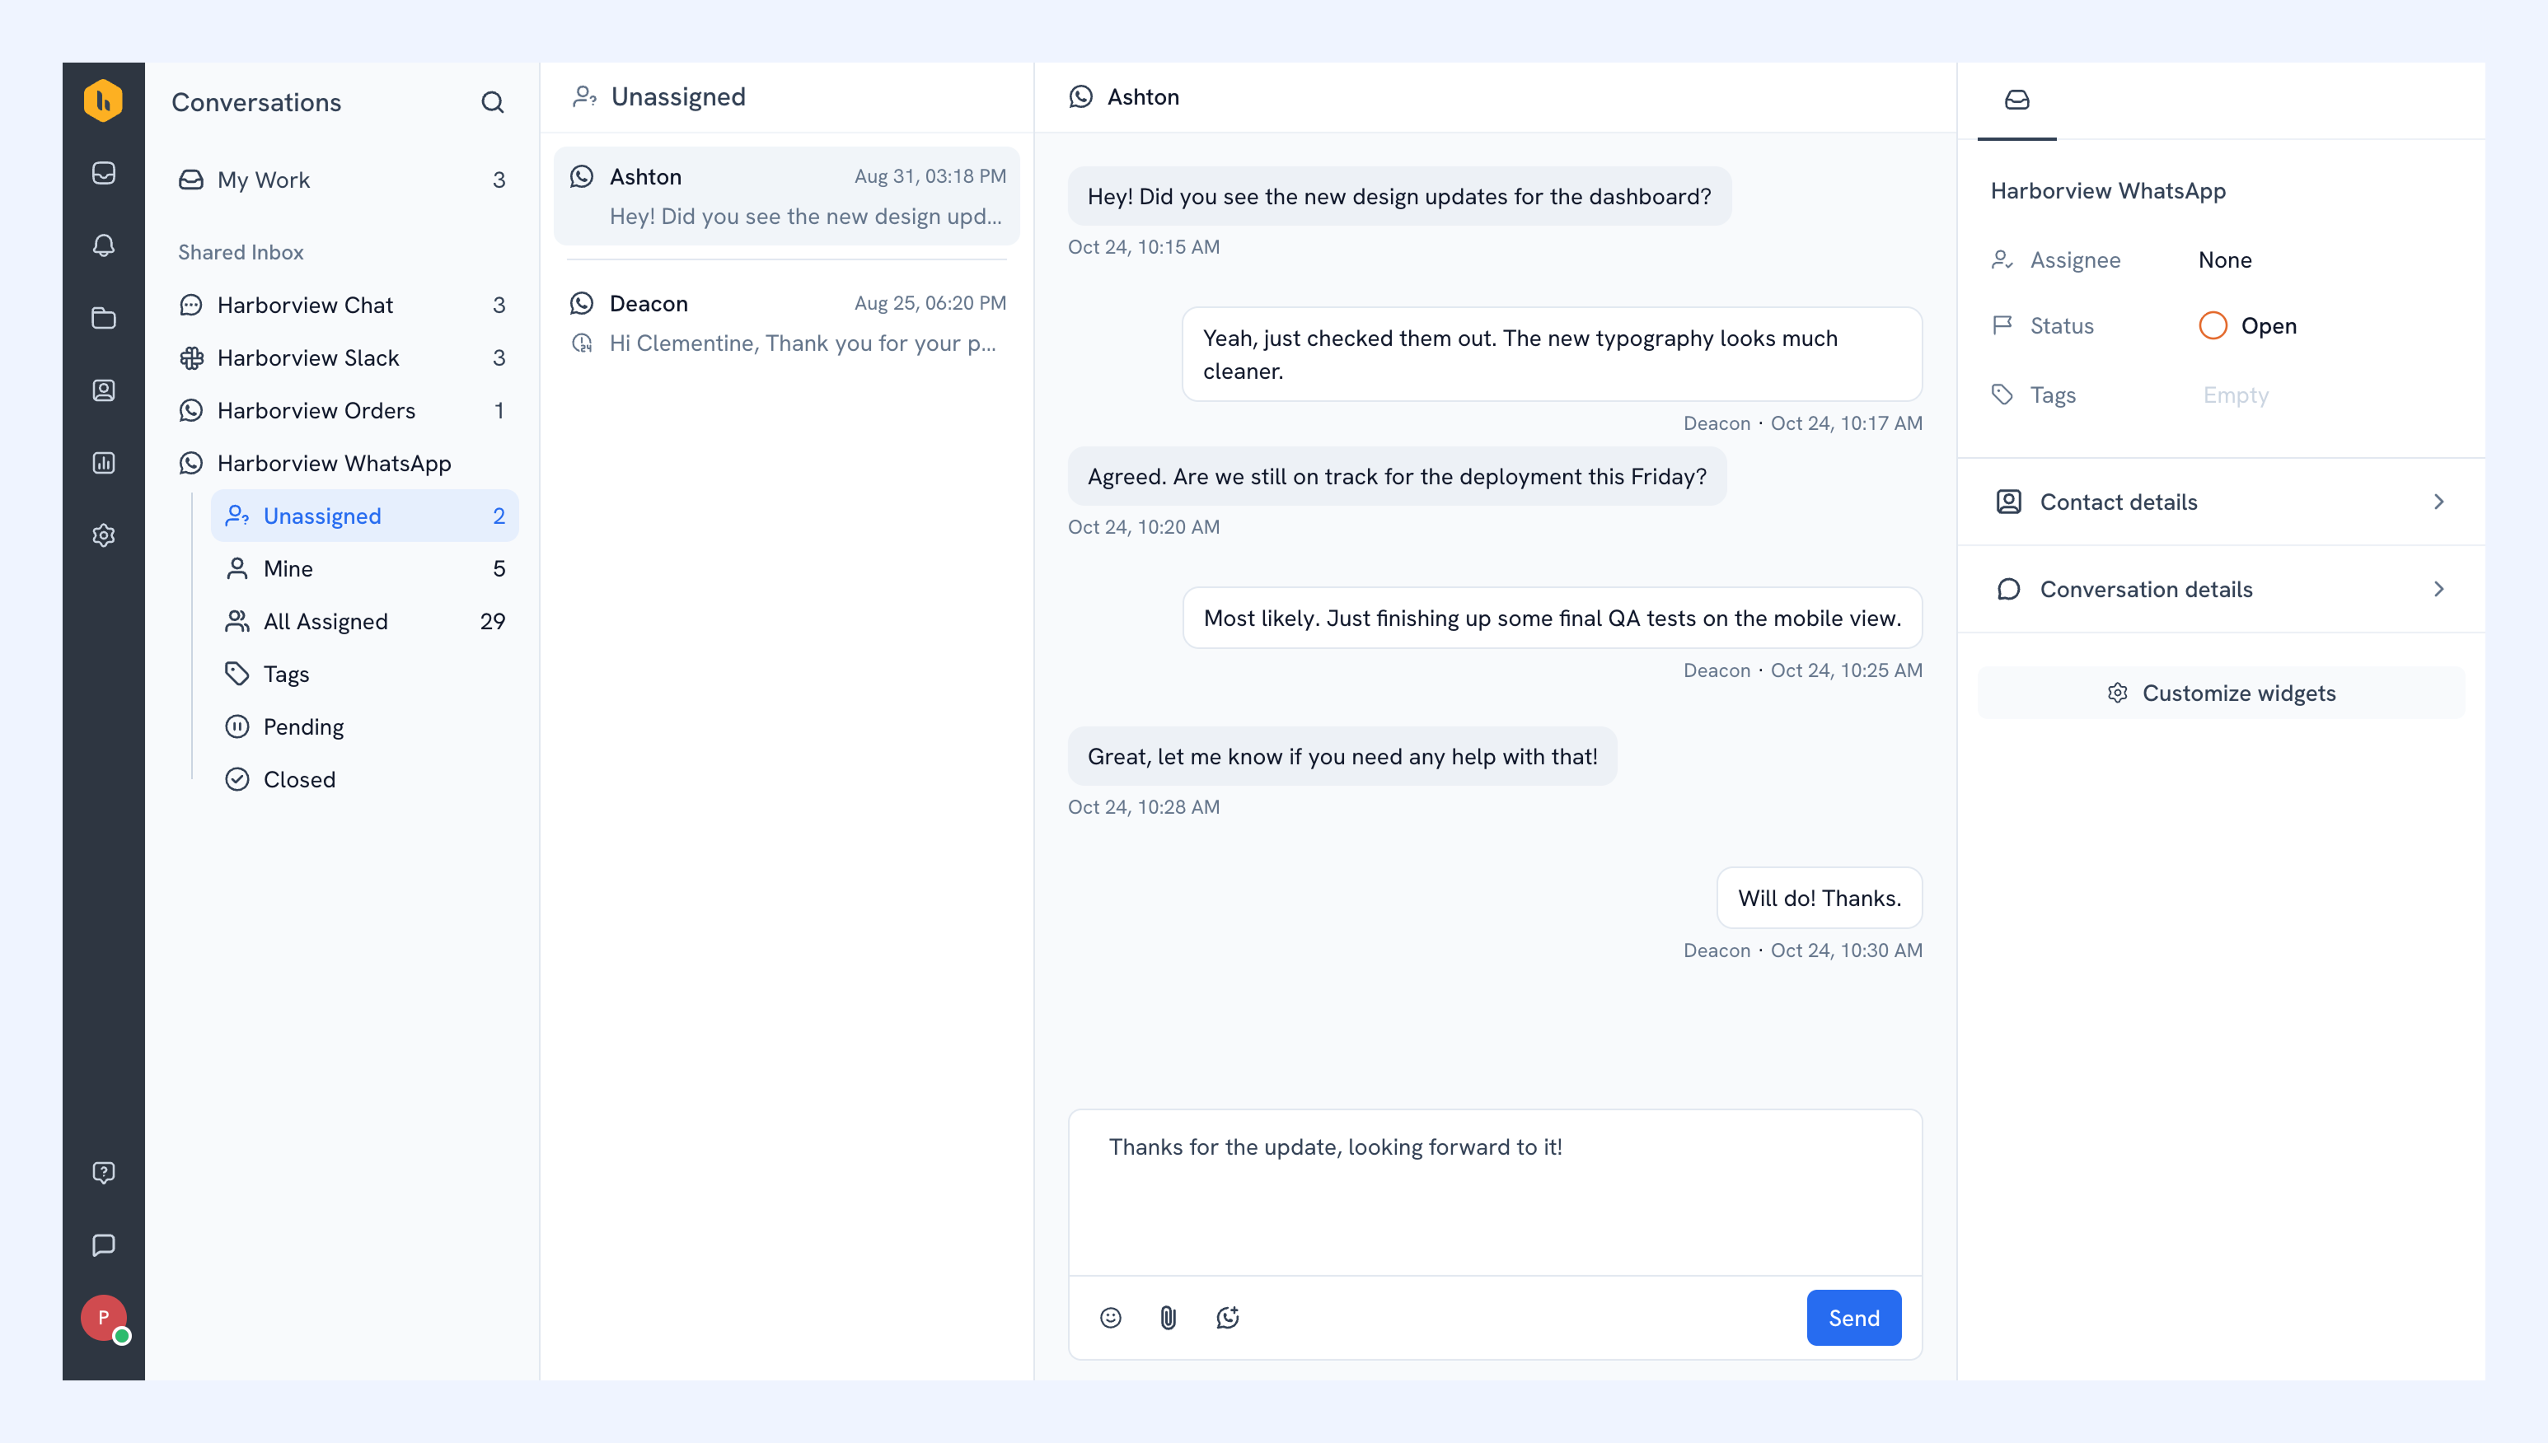Open Ashton conversation in list
Image resolution: width=2548 pixels, height=1443 pixels.
click(x=786, y=196)
